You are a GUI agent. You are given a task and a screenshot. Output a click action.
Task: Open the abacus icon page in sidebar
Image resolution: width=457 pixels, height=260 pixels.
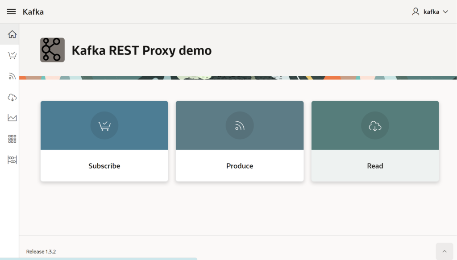[12, 160]
